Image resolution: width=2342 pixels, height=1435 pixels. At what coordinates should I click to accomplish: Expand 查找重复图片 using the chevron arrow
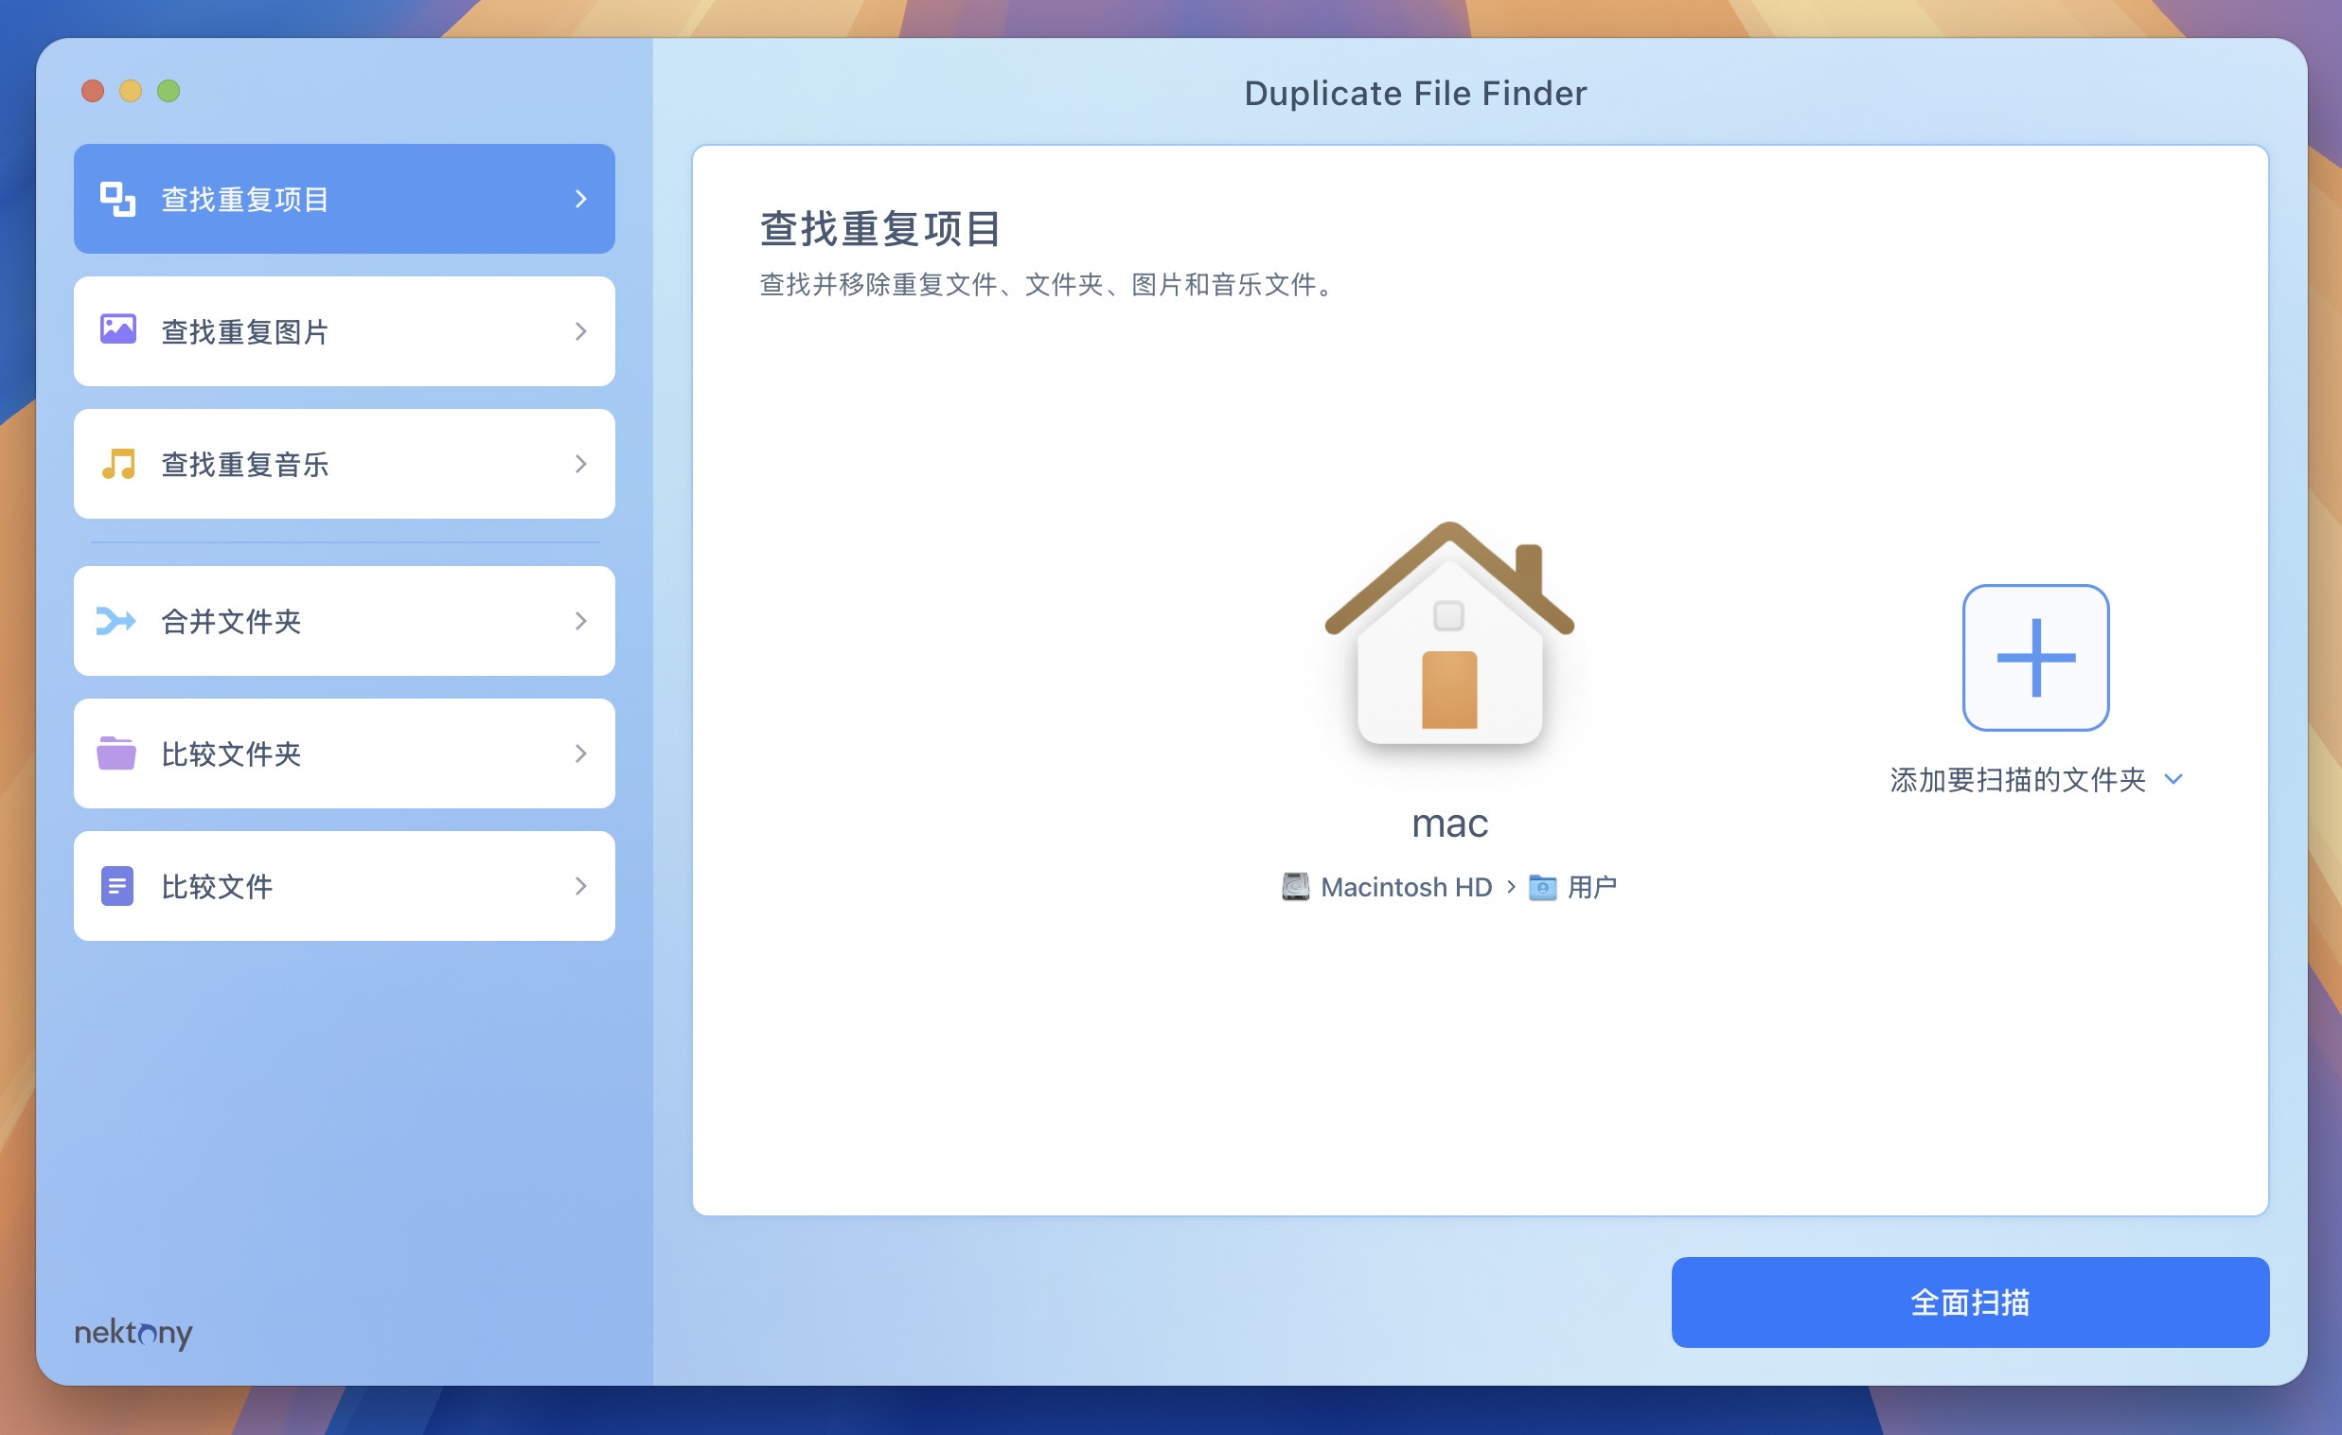click(x=580, y=330)
